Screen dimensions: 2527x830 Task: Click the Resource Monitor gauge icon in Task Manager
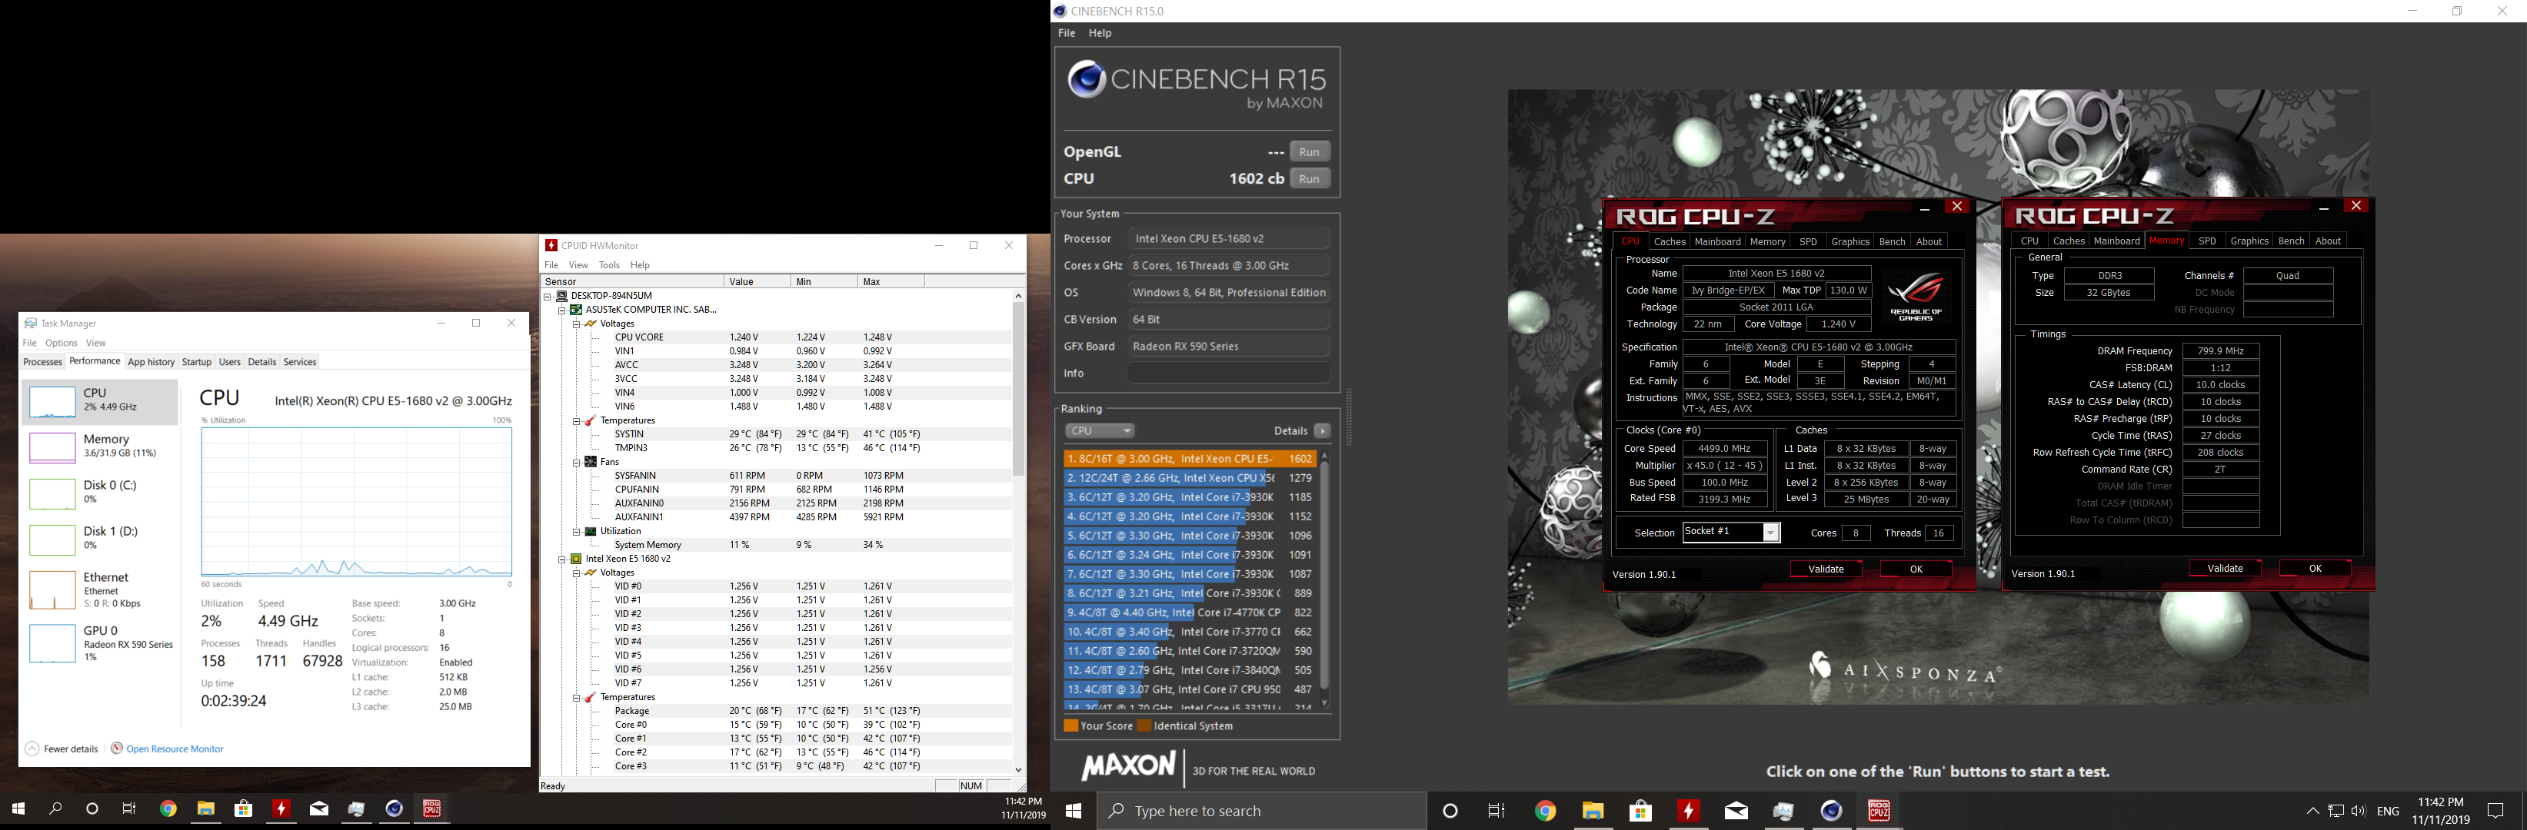(x=117, y=749)
